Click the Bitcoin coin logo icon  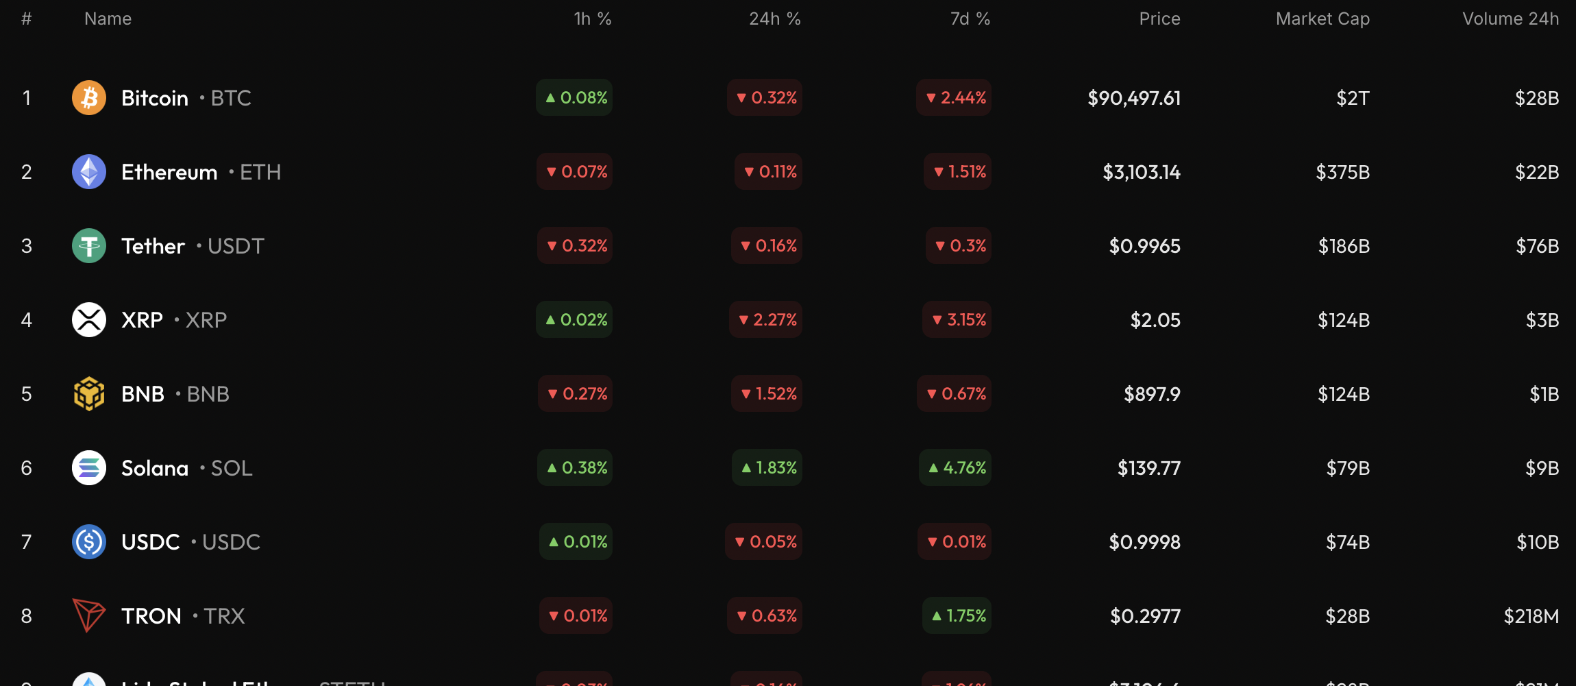point(89,98)
